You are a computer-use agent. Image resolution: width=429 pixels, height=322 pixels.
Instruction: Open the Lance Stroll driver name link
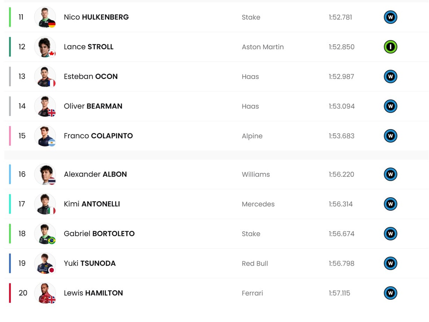(x=89, y=47)
